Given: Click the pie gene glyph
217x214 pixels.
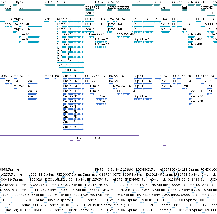Looking at the screenshot, I should pyautogui.click(x=165, y=10).
